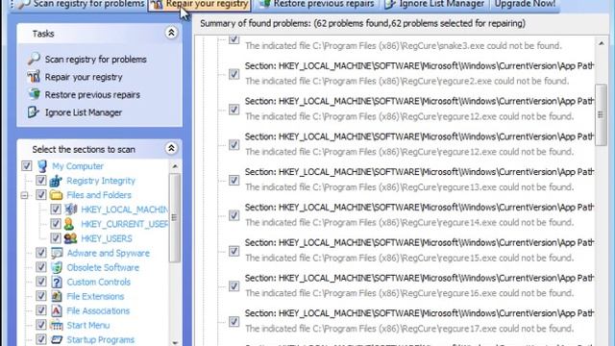Click the Restore previous repairs toolbar icon
This screenshot has width=615, height=346.
[265, 4]
